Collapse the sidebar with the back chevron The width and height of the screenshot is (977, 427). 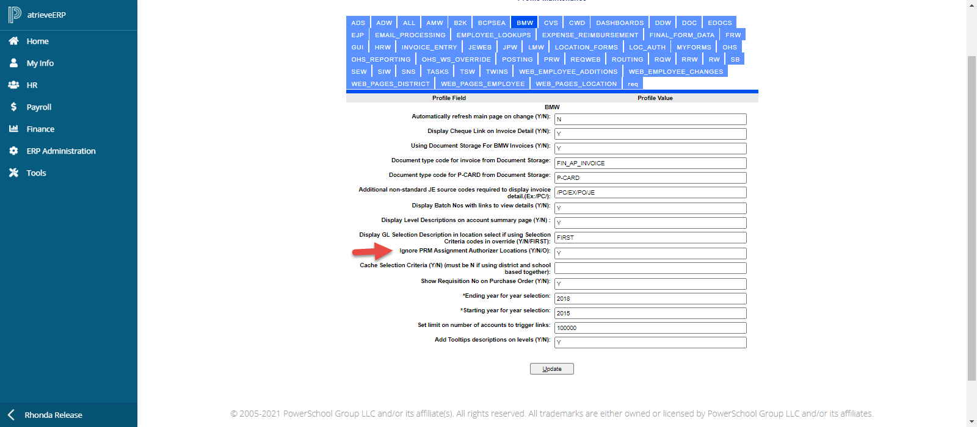(x=11, y=415)
